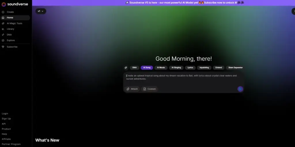The height and width of the screenshot is (147, 295).
Task: Open the Product link
Action: point(6,129)
